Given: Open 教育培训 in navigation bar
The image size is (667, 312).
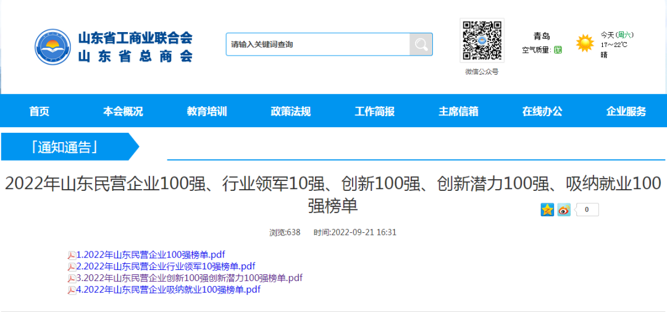Looking at the screenshot, I should (x=207, y=112).
